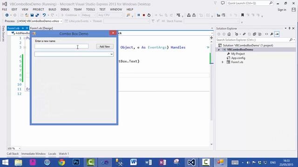Open the TOOLS menu
Image resolution: width=298 pixels, height=167 pixels.
pos(90,9)
